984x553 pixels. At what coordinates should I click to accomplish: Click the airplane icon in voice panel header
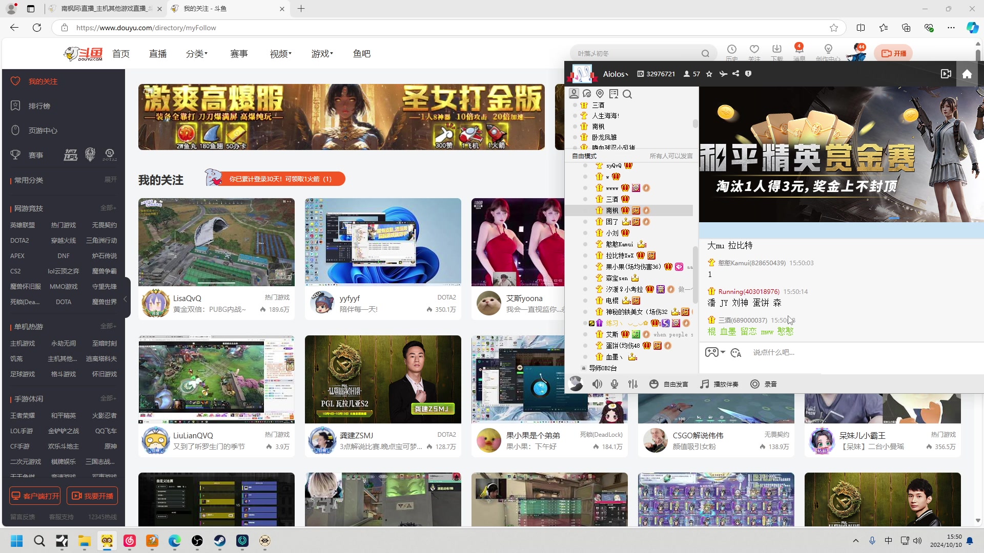[723, 74]
